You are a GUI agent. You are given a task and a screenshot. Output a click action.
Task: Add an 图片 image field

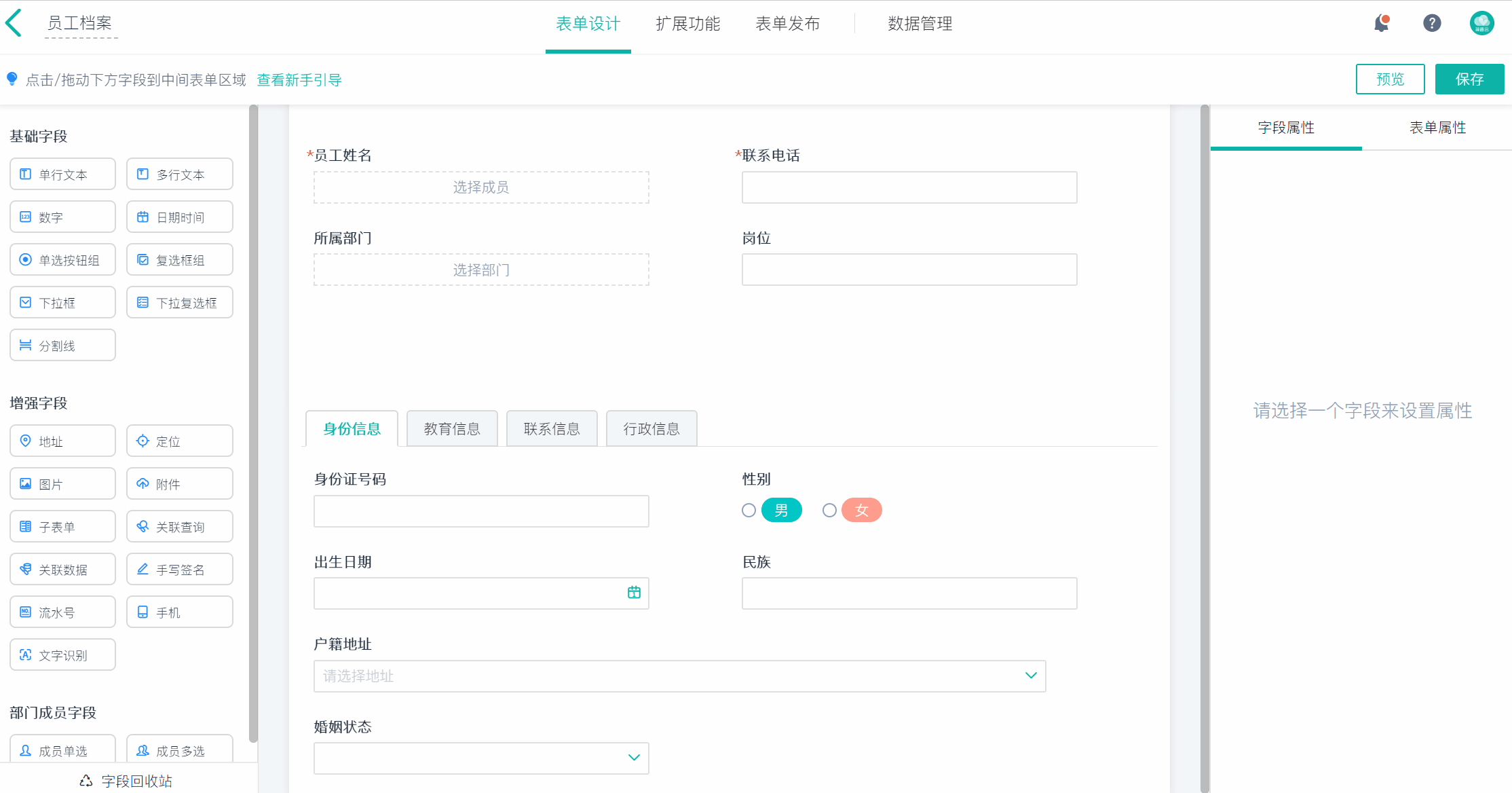click(x=62, y=483)
